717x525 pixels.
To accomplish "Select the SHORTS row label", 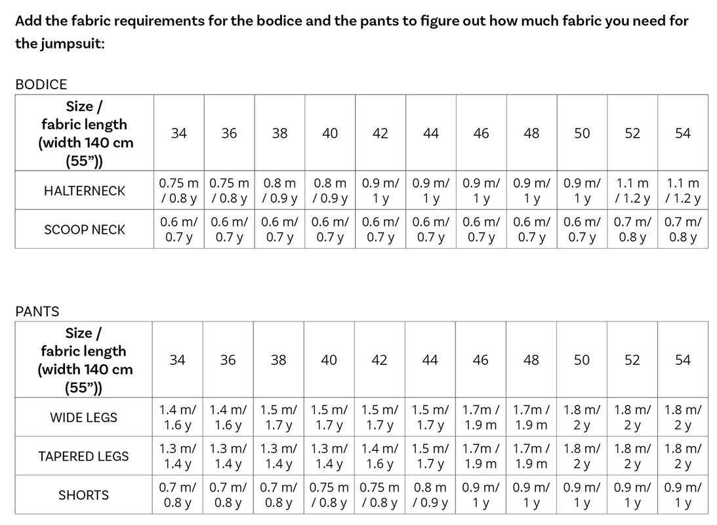I will (x=84, y=495).
